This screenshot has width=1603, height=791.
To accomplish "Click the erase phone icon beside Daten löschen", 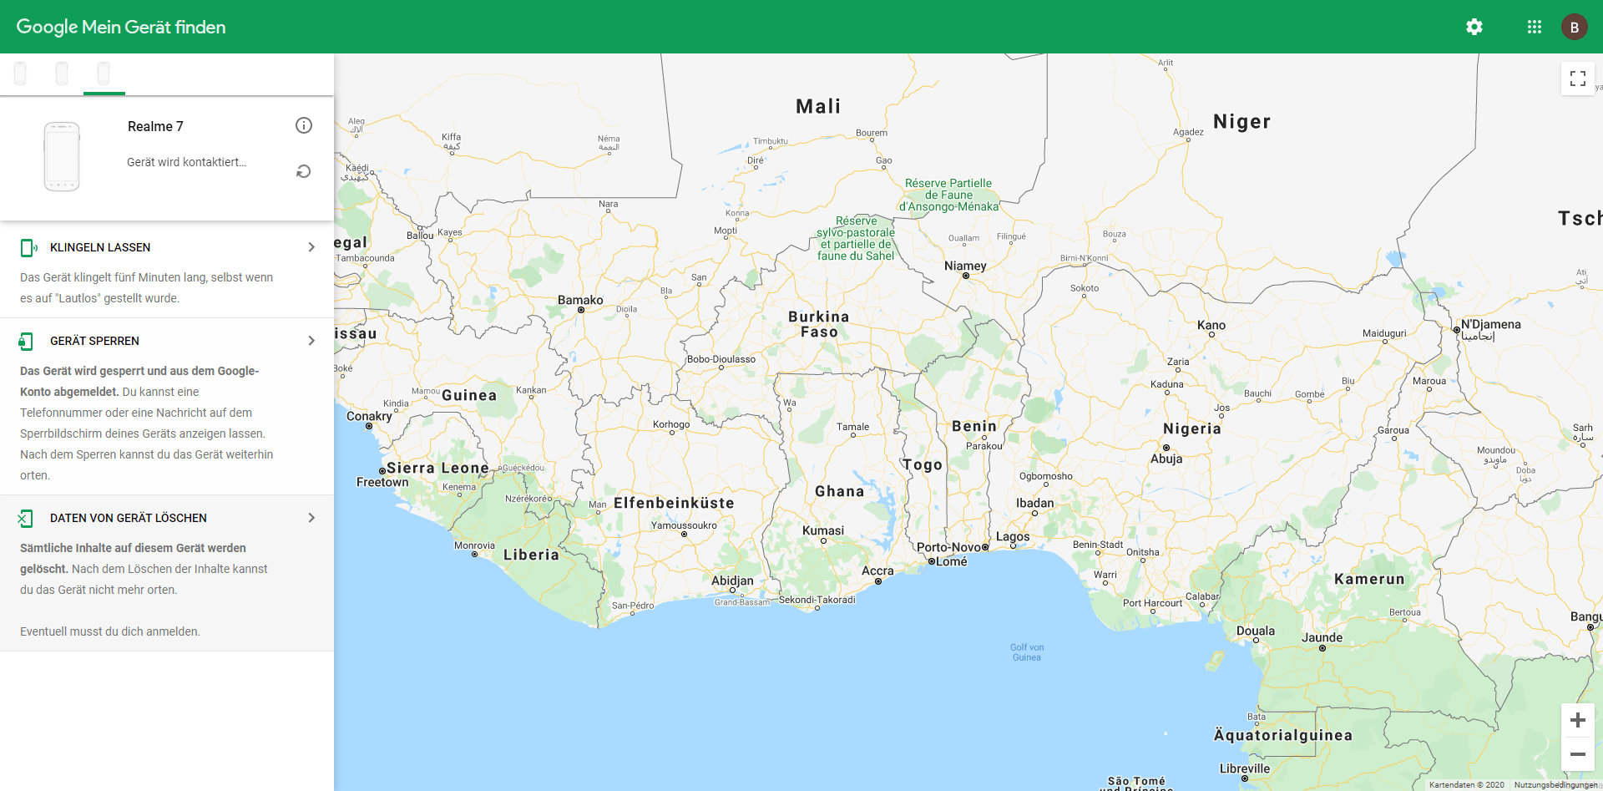I will (25, 518).
